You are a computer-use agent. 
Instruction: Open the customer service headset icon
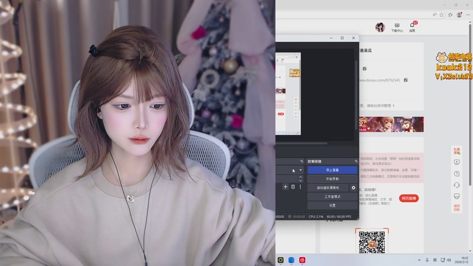[x=456, y=185]
